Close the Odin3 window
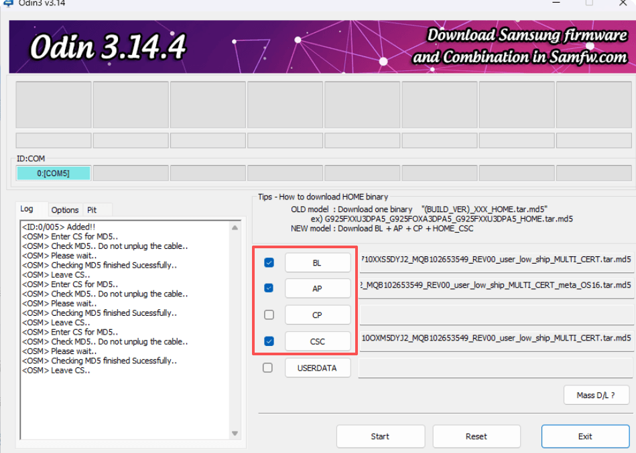The image size is (636, 453). click(623, 3)
